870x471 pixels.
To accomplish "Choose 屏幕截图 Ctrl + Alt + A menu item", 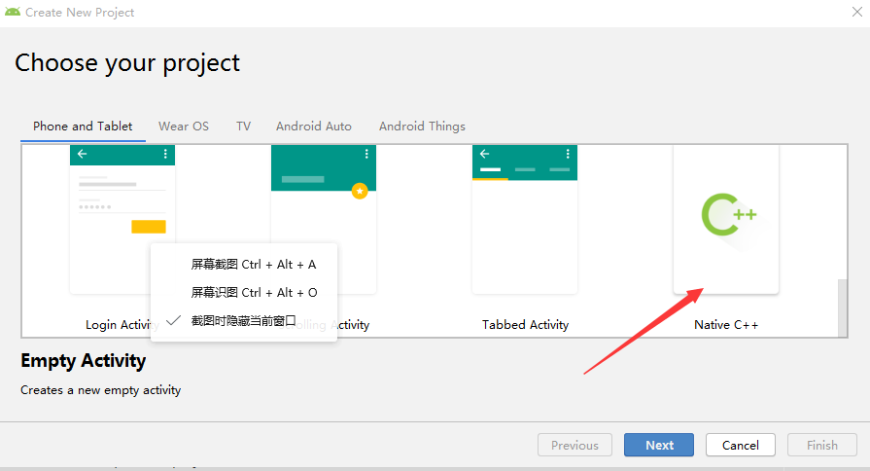I will tap(244, 265).
